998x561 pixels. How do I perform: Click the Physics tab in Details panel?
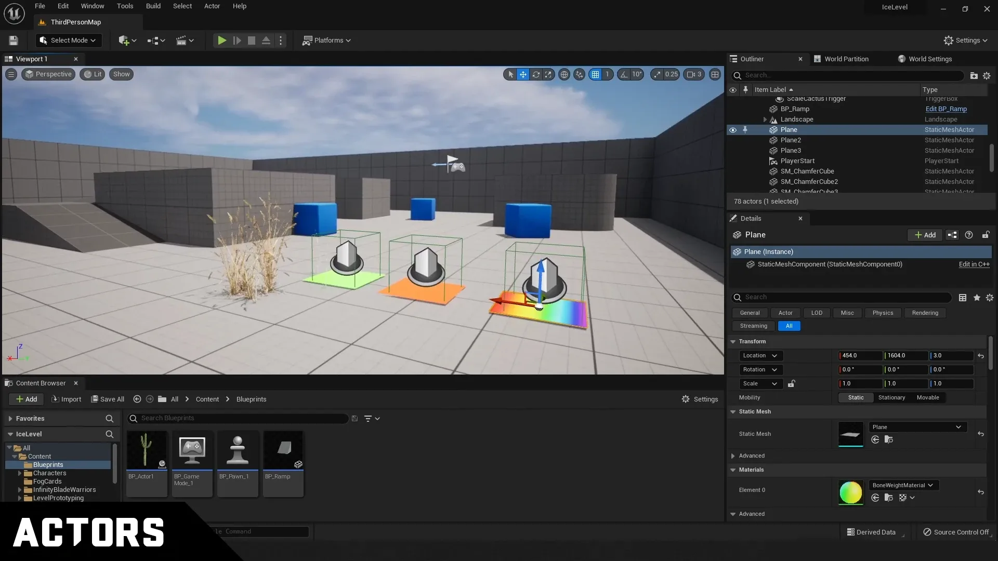click(883, 313)
